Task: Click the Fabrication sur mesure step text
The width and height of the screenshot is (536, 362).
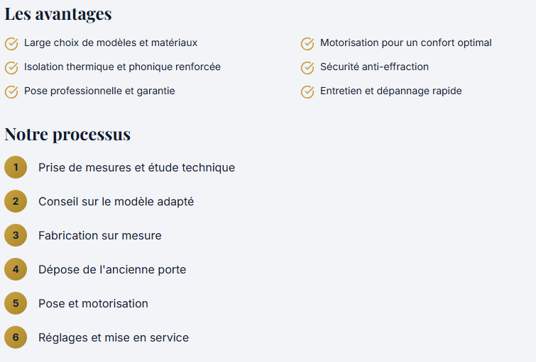Action: (x=99, y=236)
